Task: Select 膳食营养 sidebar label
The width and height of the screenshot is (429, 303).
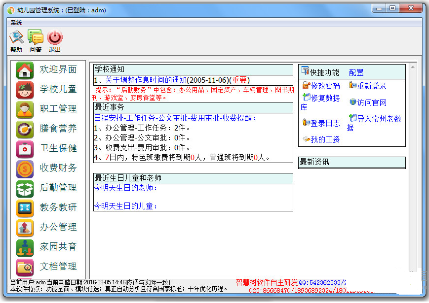Action: tap(58, 128)
